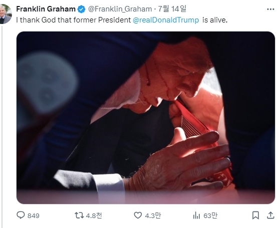Screen dimensions: 280x228
Task: Open the post via 'I thank God' text
Action: click(x=36, y=20)
